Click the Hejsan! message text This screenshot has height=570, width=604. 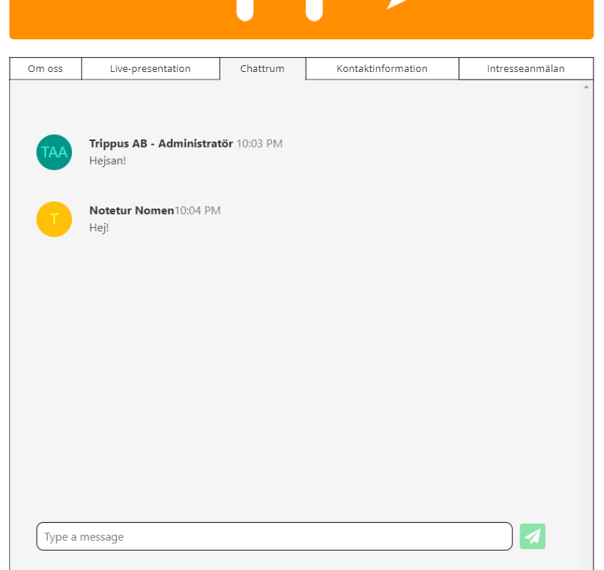tap(107, 160)
